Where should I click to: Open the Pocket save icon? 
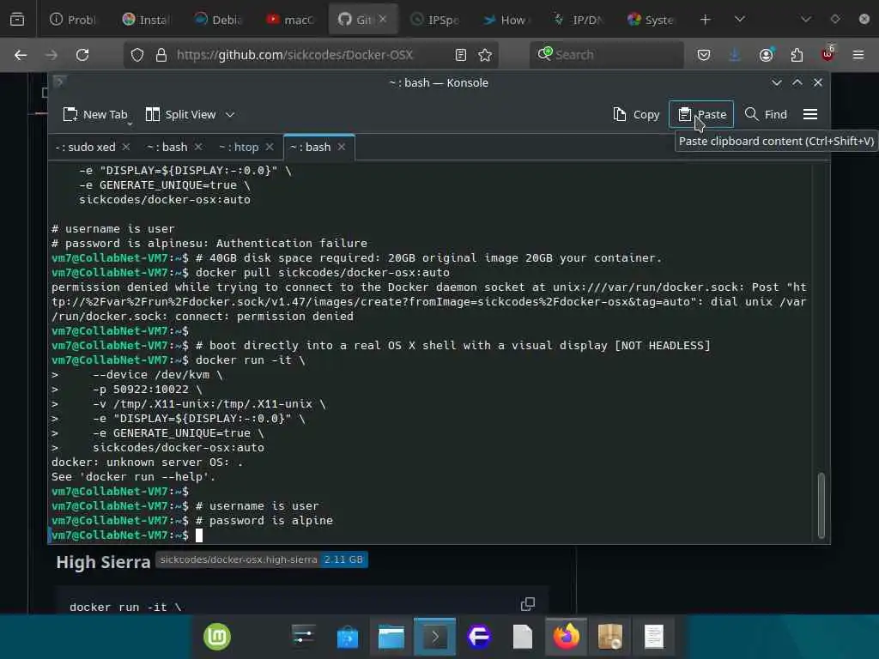[x=704, y=55]
